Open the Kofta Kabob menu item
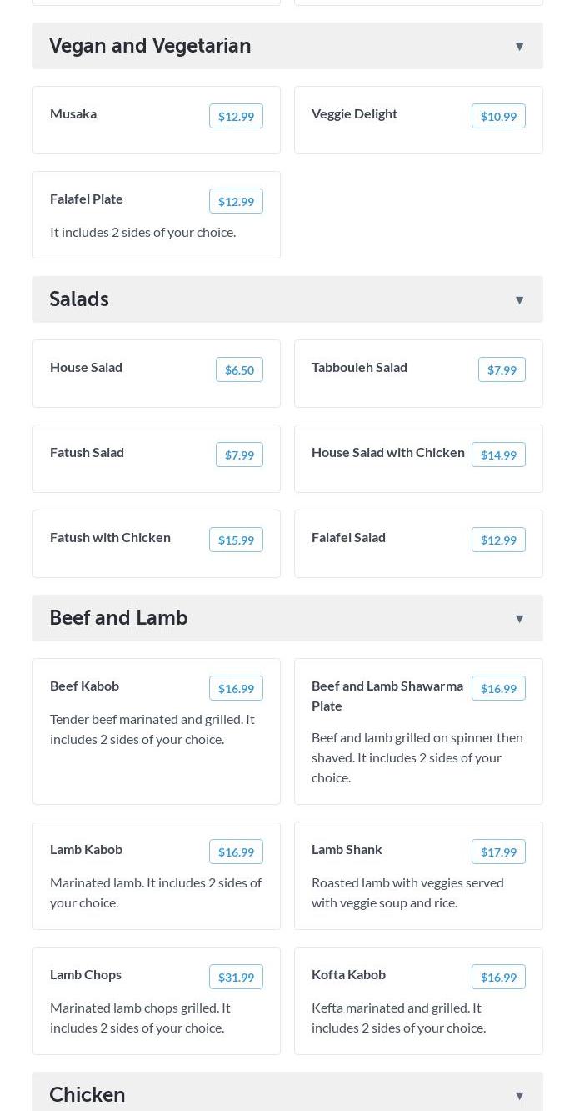Image resolution: width=575 pixels, height=1111 pixels. 348,974
